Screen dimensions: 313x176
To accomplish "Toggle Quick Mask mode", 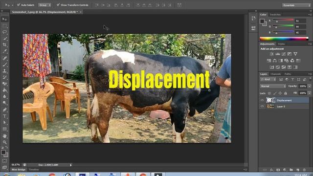I will point(4,161).
